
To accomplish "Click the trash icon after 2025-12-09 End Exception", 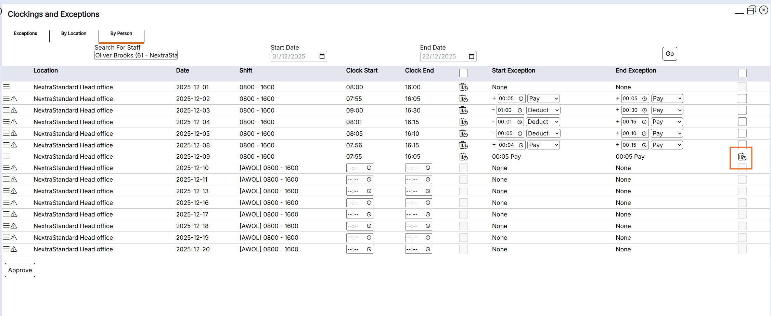I will (742, 157).
